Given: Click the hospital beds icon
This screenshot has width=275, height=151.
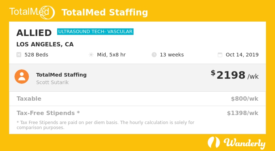Looking at the screenshot, I should tap(19, 55).
